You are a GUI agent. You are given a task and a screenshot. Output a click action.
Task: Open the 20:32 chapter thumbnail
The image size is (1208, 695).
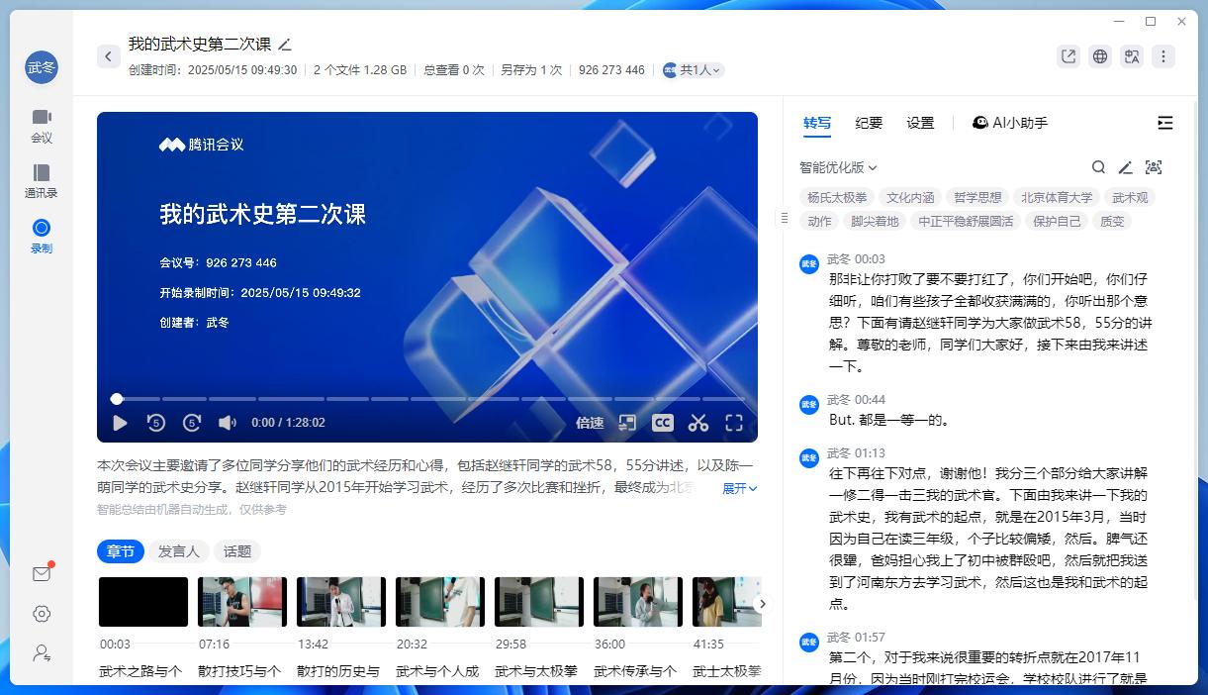439,601
